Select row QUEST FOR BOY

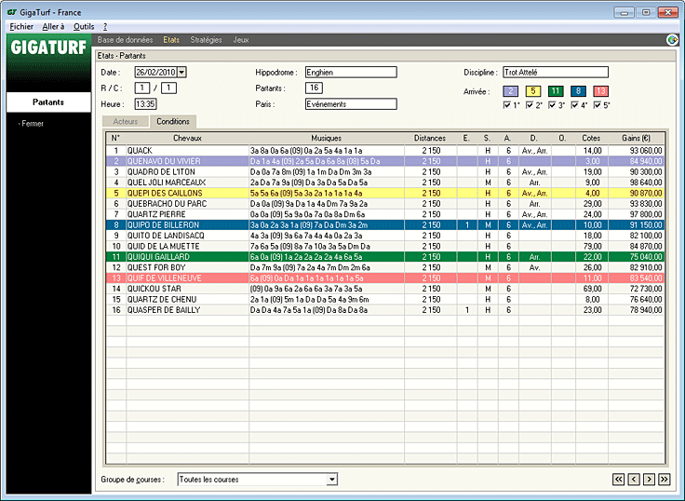[x=385, y=267]
